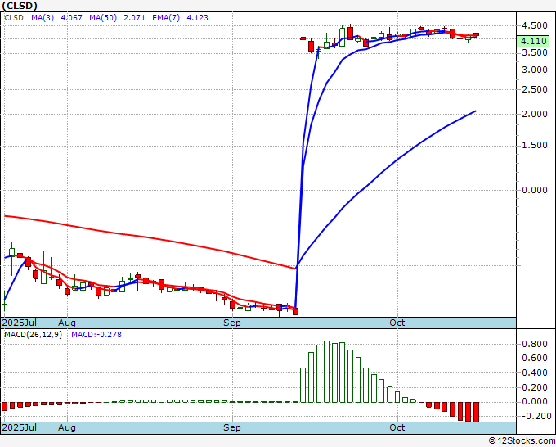The width and height of the screenshot is (556, 447).
Task: Click the last red MACD histogram bar
Action: [x=476, y=412]
